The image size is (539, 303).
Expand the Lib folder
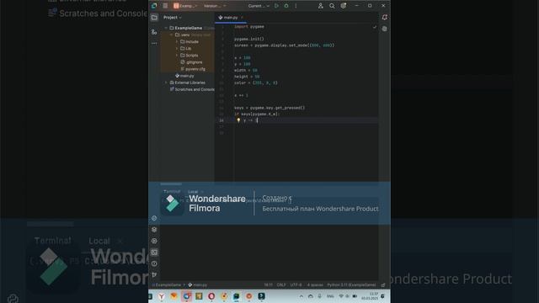[x=177, y=49]
